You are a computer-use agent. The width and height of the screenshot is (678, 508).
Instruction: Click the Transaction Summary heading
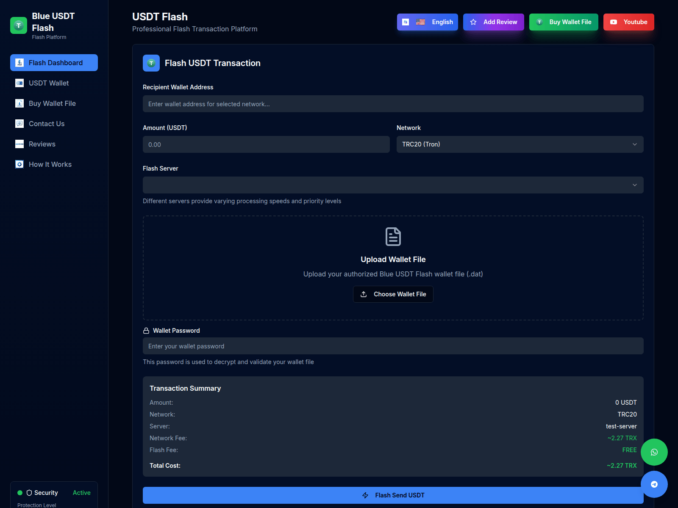click(185, 388)
